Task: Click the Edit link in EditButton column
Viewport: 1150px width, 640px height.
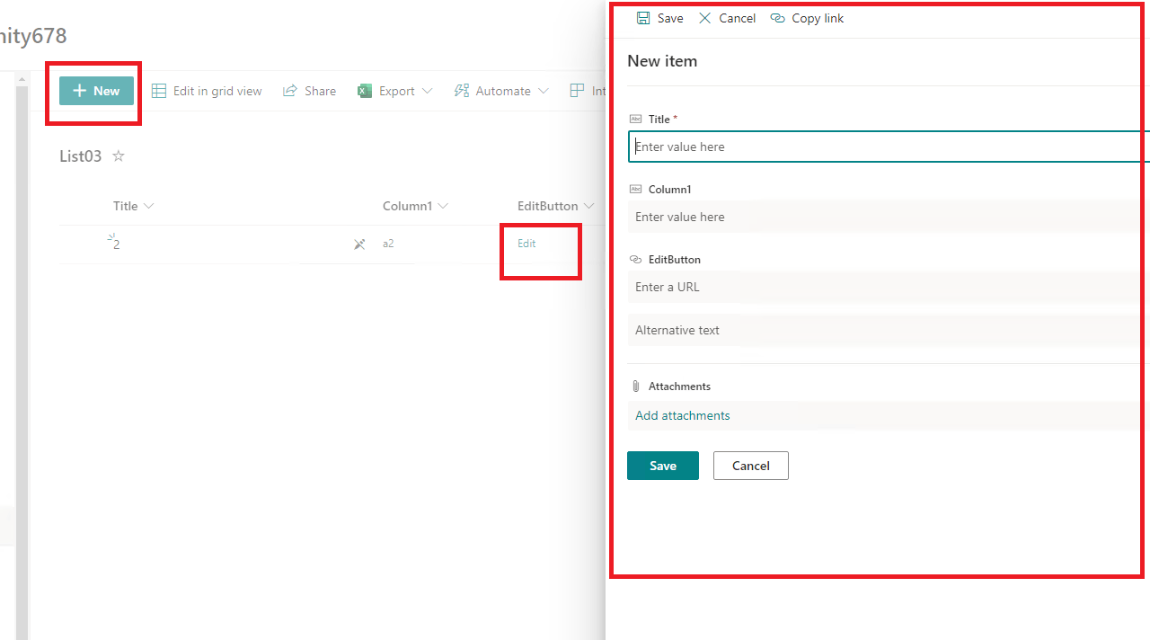Action: (x=526, y=244)
